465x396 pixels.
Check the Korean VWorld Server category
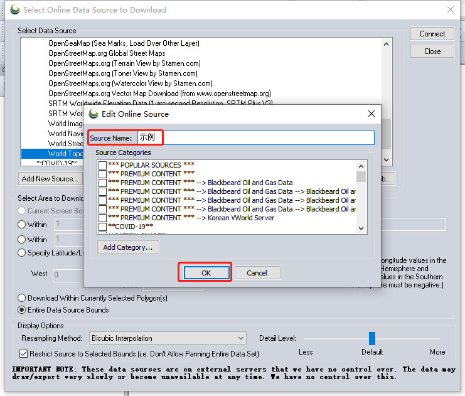click(x=102, y=218)
